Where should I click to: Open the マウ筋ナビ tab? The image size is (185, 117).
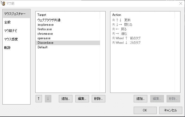pos(16,31)
